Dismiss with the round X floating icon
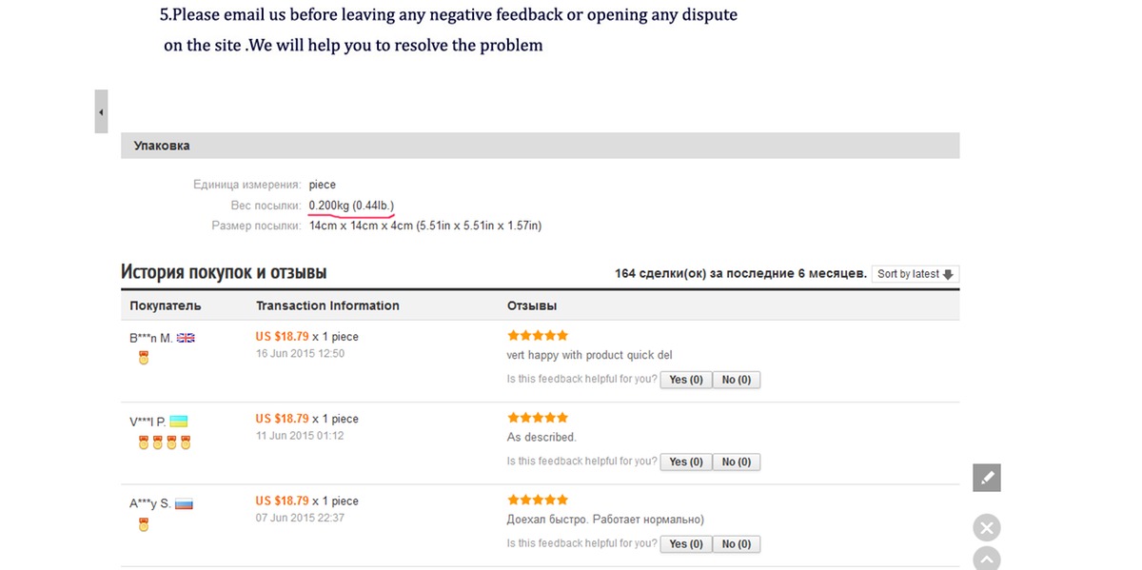 987,528
